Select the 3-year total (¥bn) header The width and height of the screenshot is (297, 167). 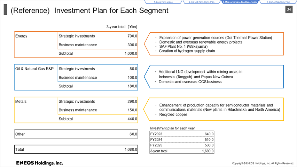click(x=122, y=27)
